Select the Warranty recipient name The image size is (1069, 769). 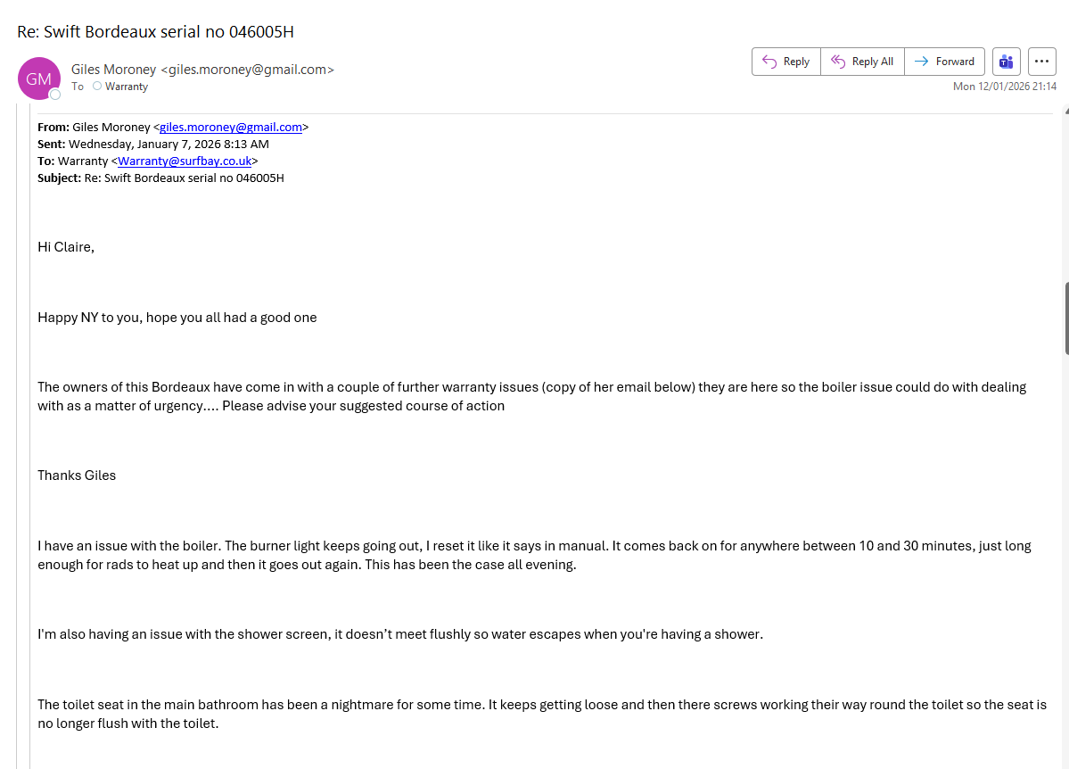click(127, 87)
